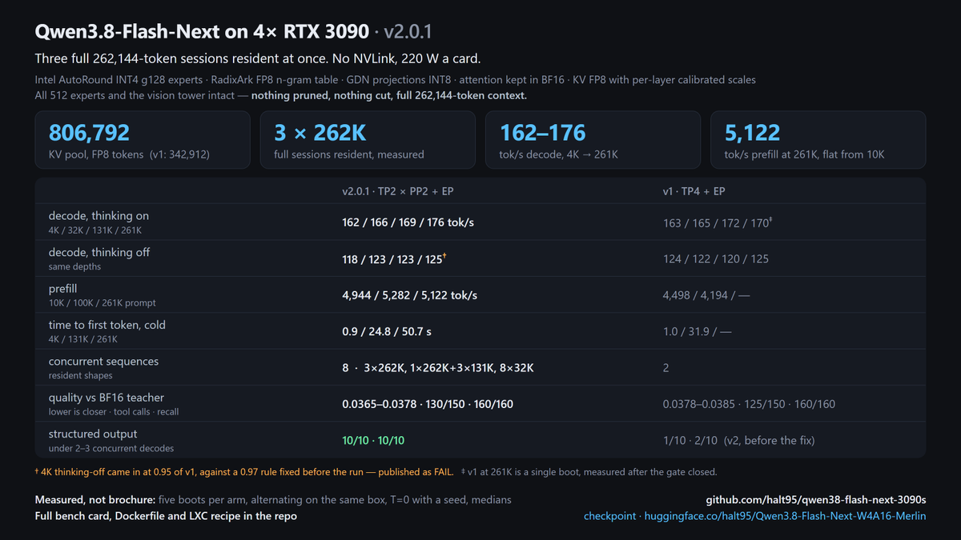Click the "10K / 100K / 261K prompt" sub-label
Viewport: 961px width, 540px height.
[x=103, y=303]
